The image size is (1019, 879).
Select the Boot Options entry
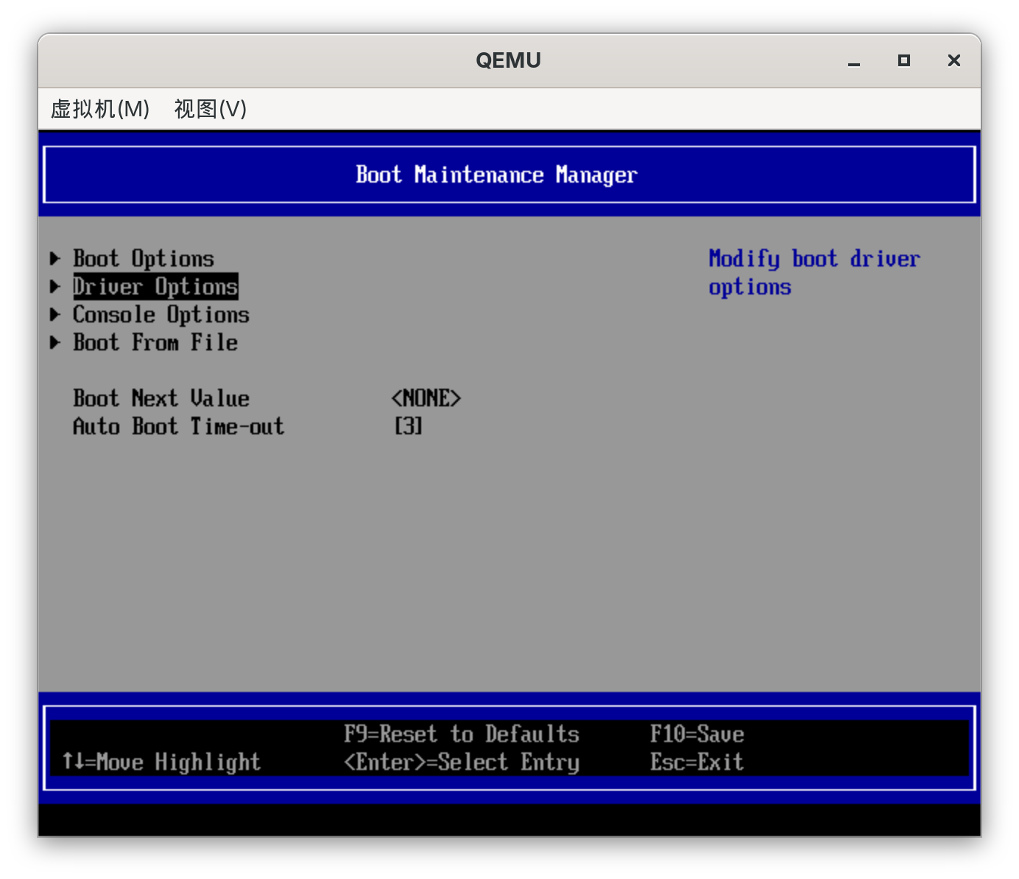[144, 258]
